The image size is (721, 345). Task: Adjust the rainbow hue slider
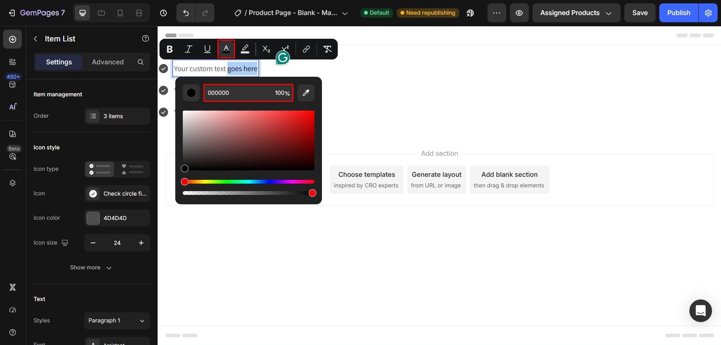click(248, 182)
